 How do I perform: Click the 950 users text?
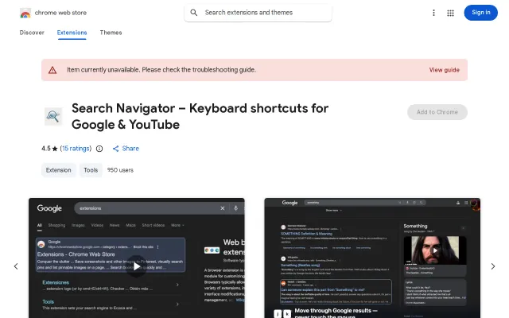[x=120, y=170]
